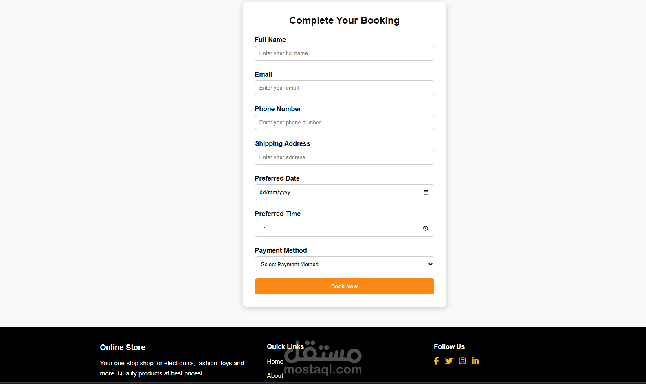This screenshot has height=384, width=646.
Task: Click the Complete Your Booking heading
Action: (x=344, y=20)
